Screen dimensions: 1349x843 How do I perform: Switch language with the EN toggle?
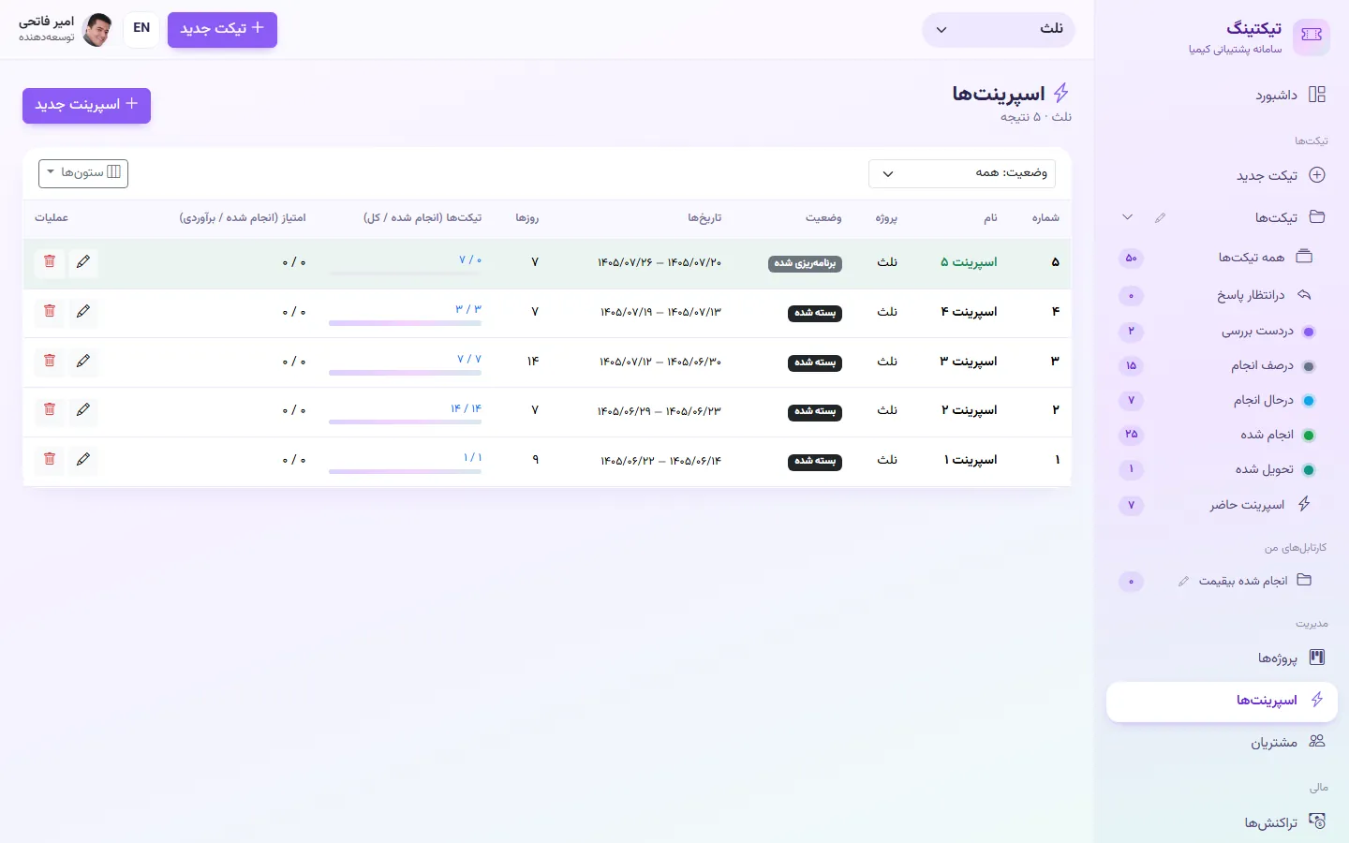click(141, 28)
